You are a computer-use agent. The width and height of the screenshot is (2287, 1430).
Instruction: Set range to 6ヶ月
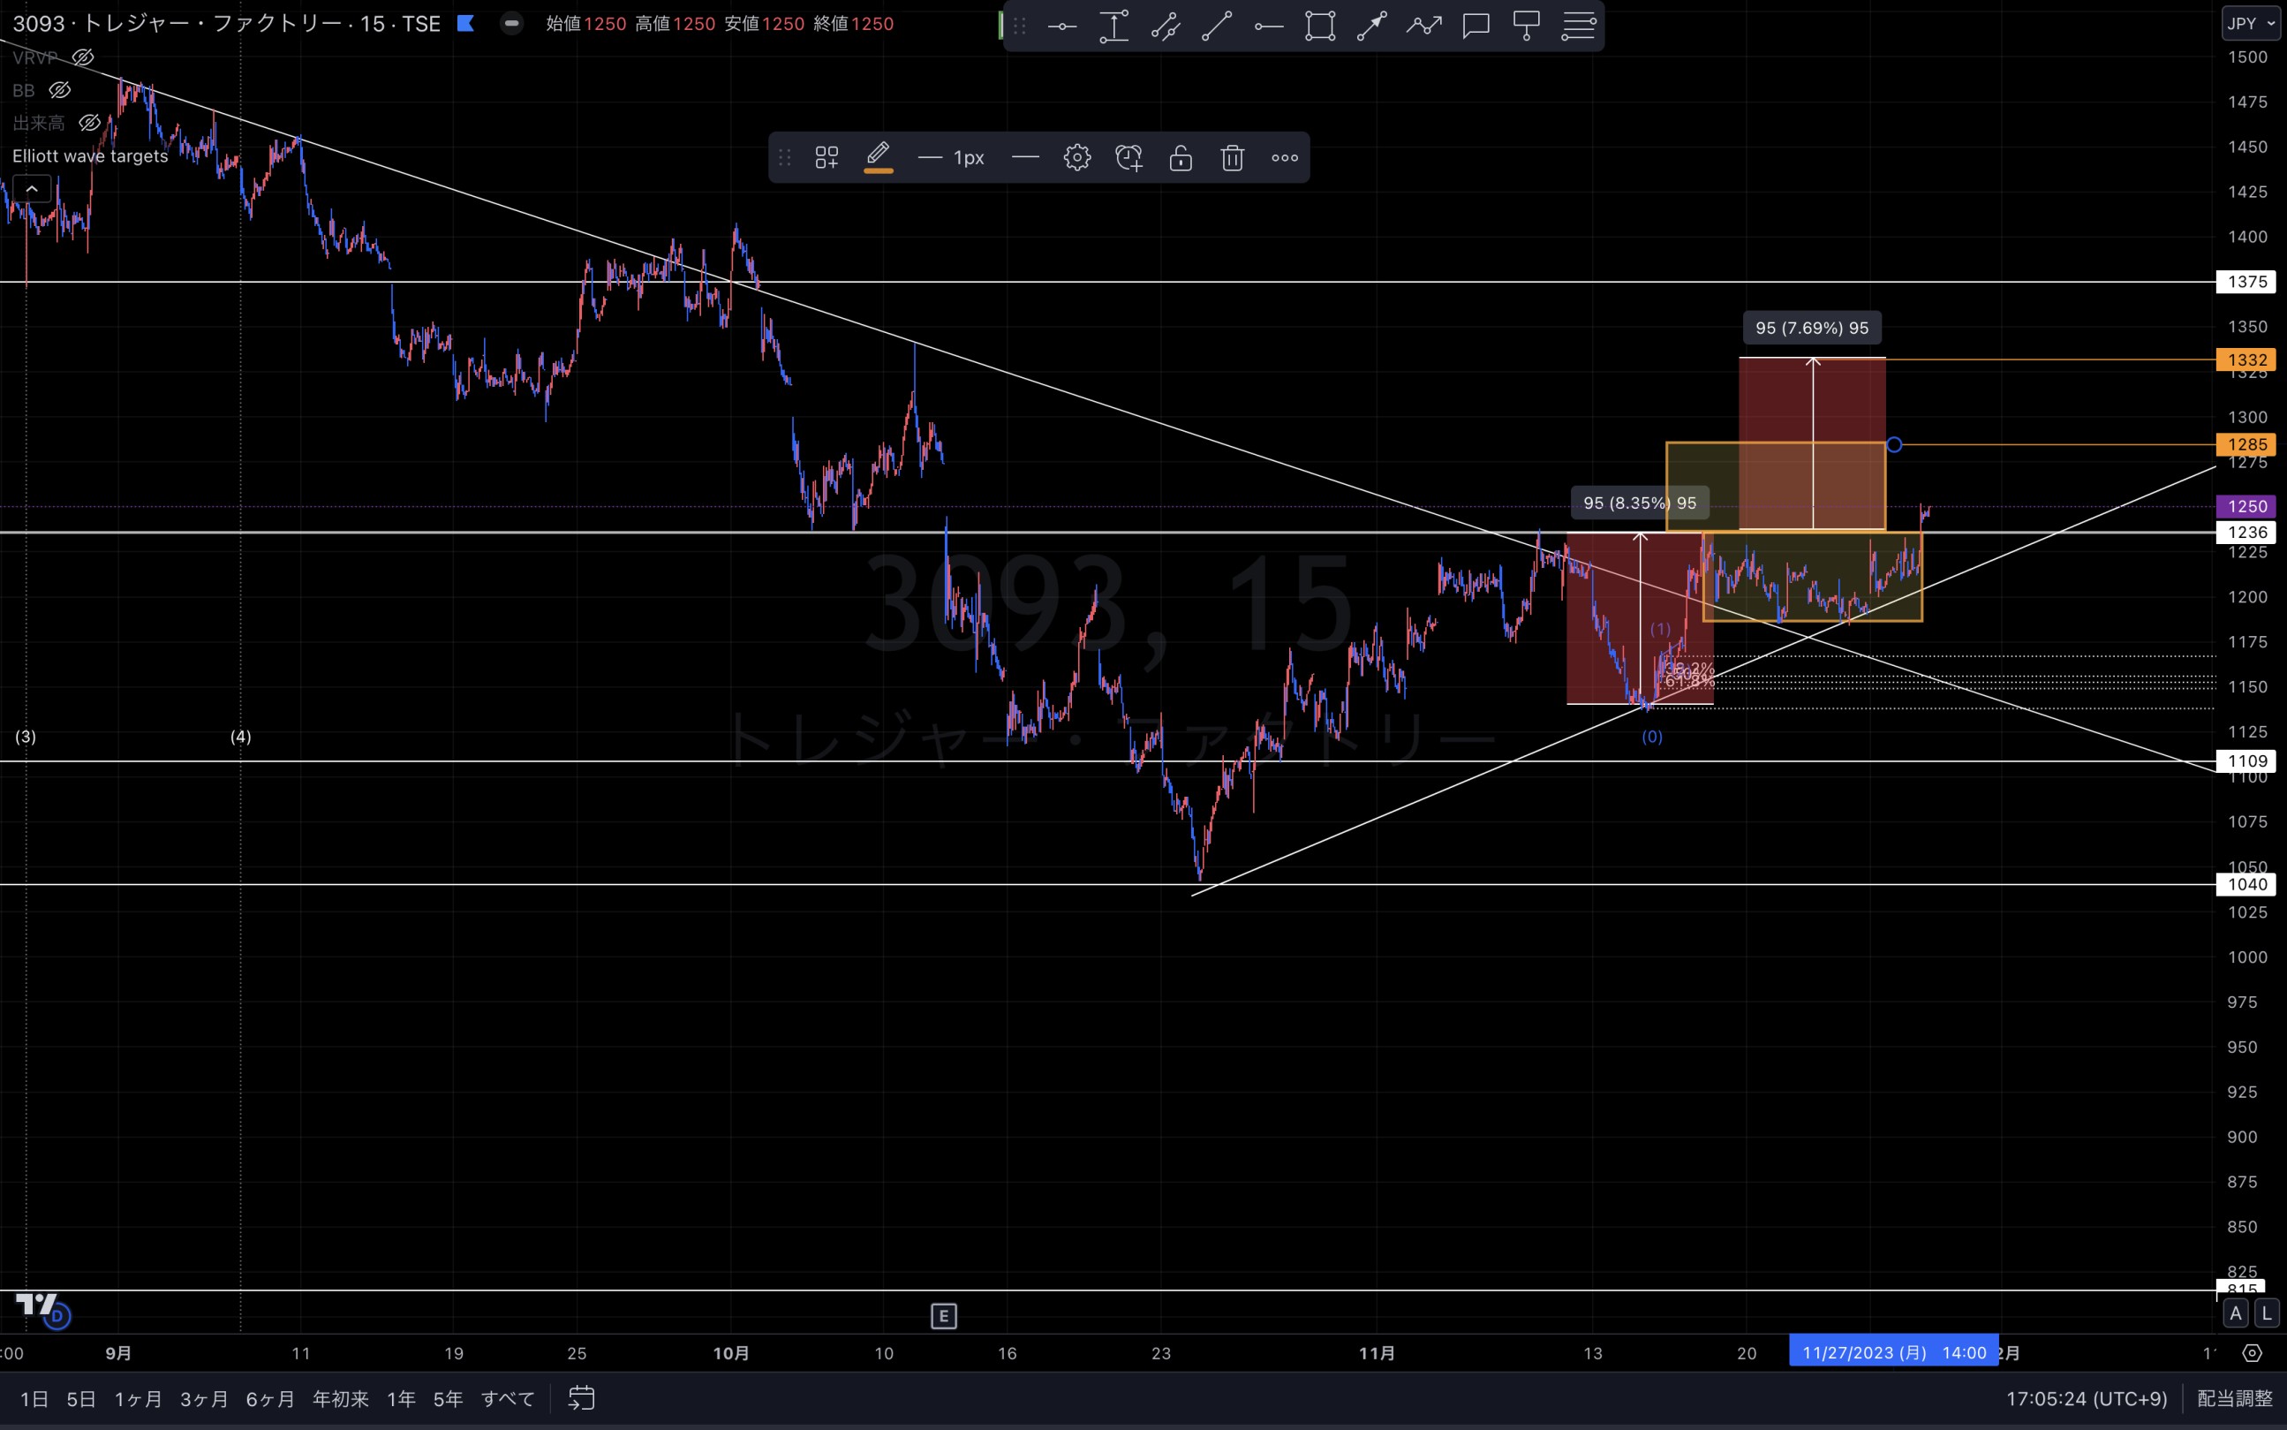pyautogui.click(x=270, y=1399)
